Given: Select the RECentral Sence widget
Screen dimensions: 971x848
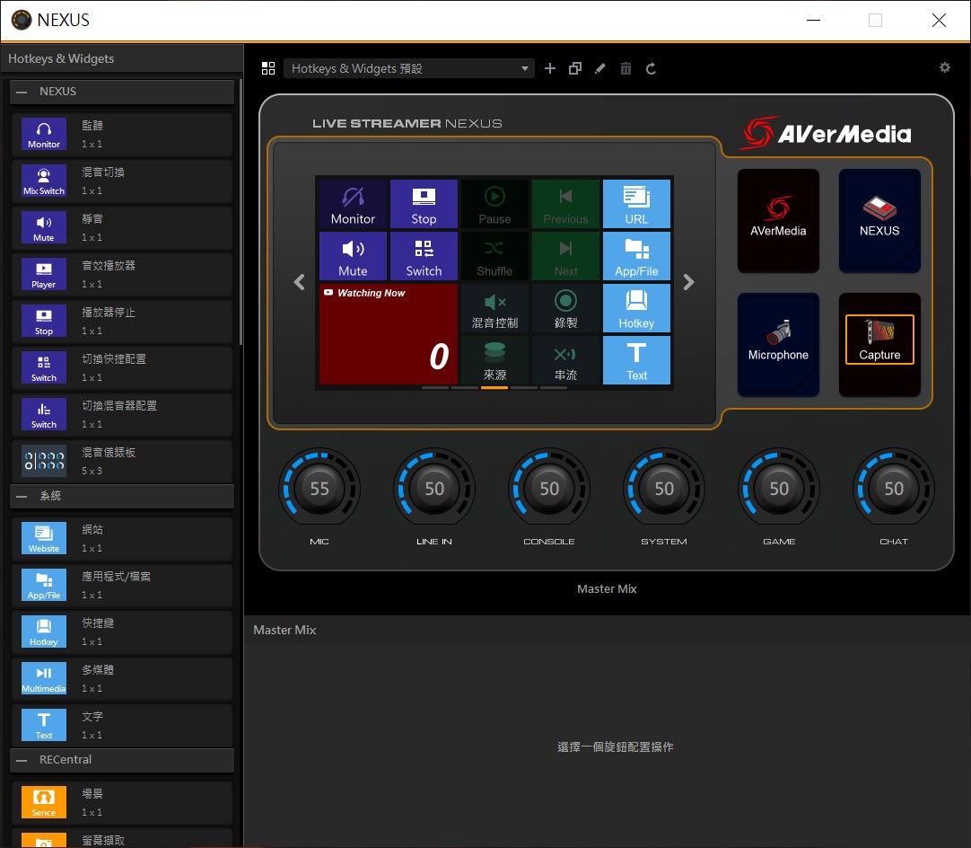Looking at the screenshot, I should click(x=121, y=803).
